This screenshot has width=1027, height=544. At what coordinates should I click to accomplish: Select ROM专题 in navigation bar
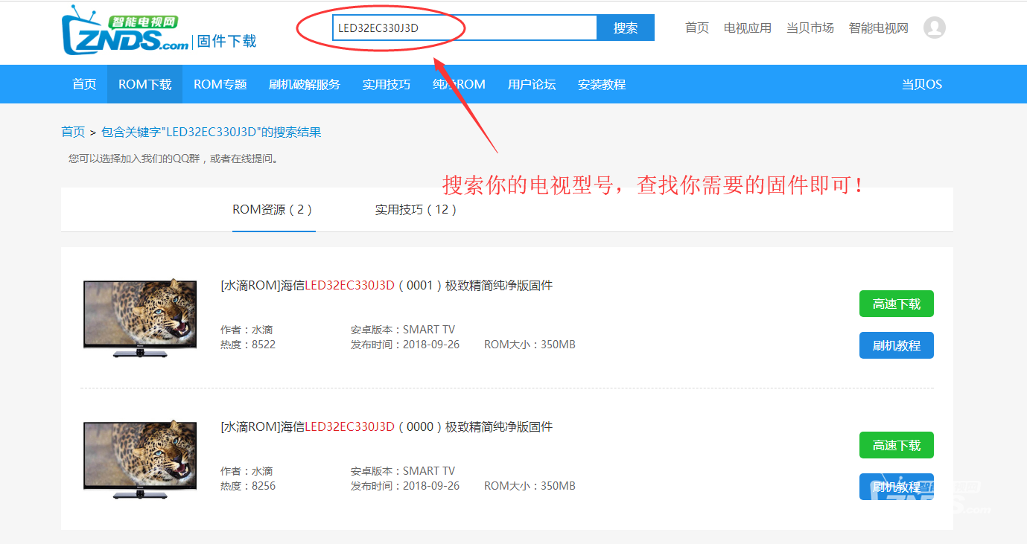click(220, 84)
